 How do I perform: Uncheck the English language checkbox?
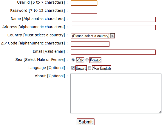click(x=73, y=68)
